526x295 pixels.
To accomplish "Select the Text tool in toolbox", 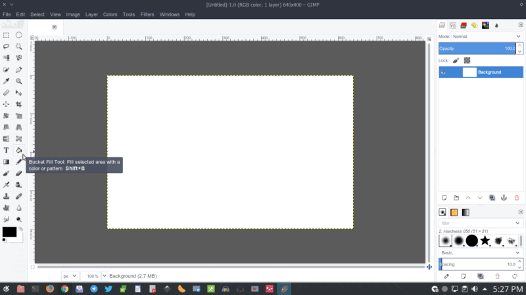I will point(7,150).
